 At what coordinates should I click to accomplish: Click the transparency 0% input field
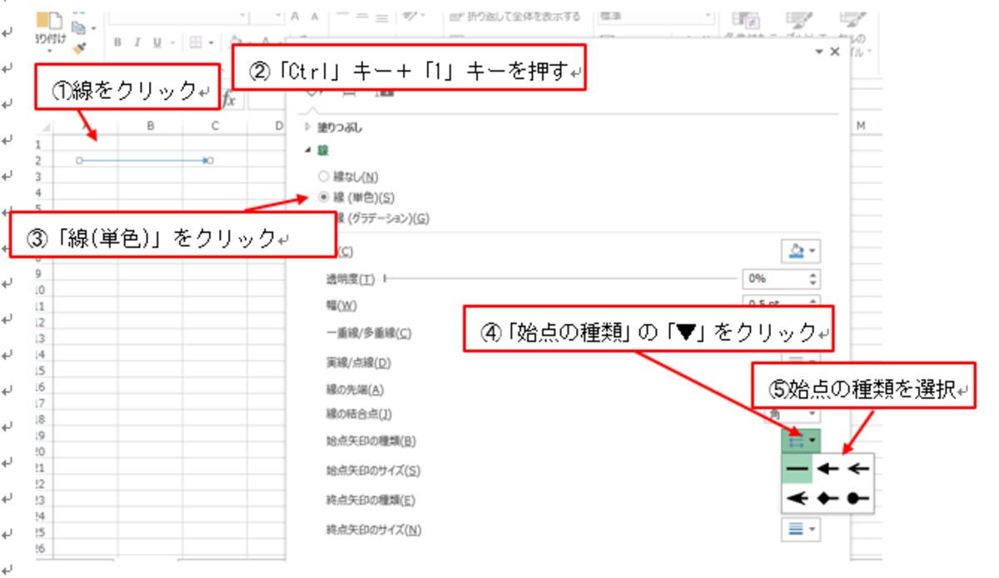pyautogui.click(x=773, y=278)
